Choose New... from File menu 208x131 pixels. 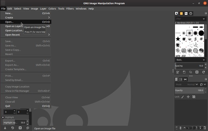pyautogui.click(x=26, y=13)
